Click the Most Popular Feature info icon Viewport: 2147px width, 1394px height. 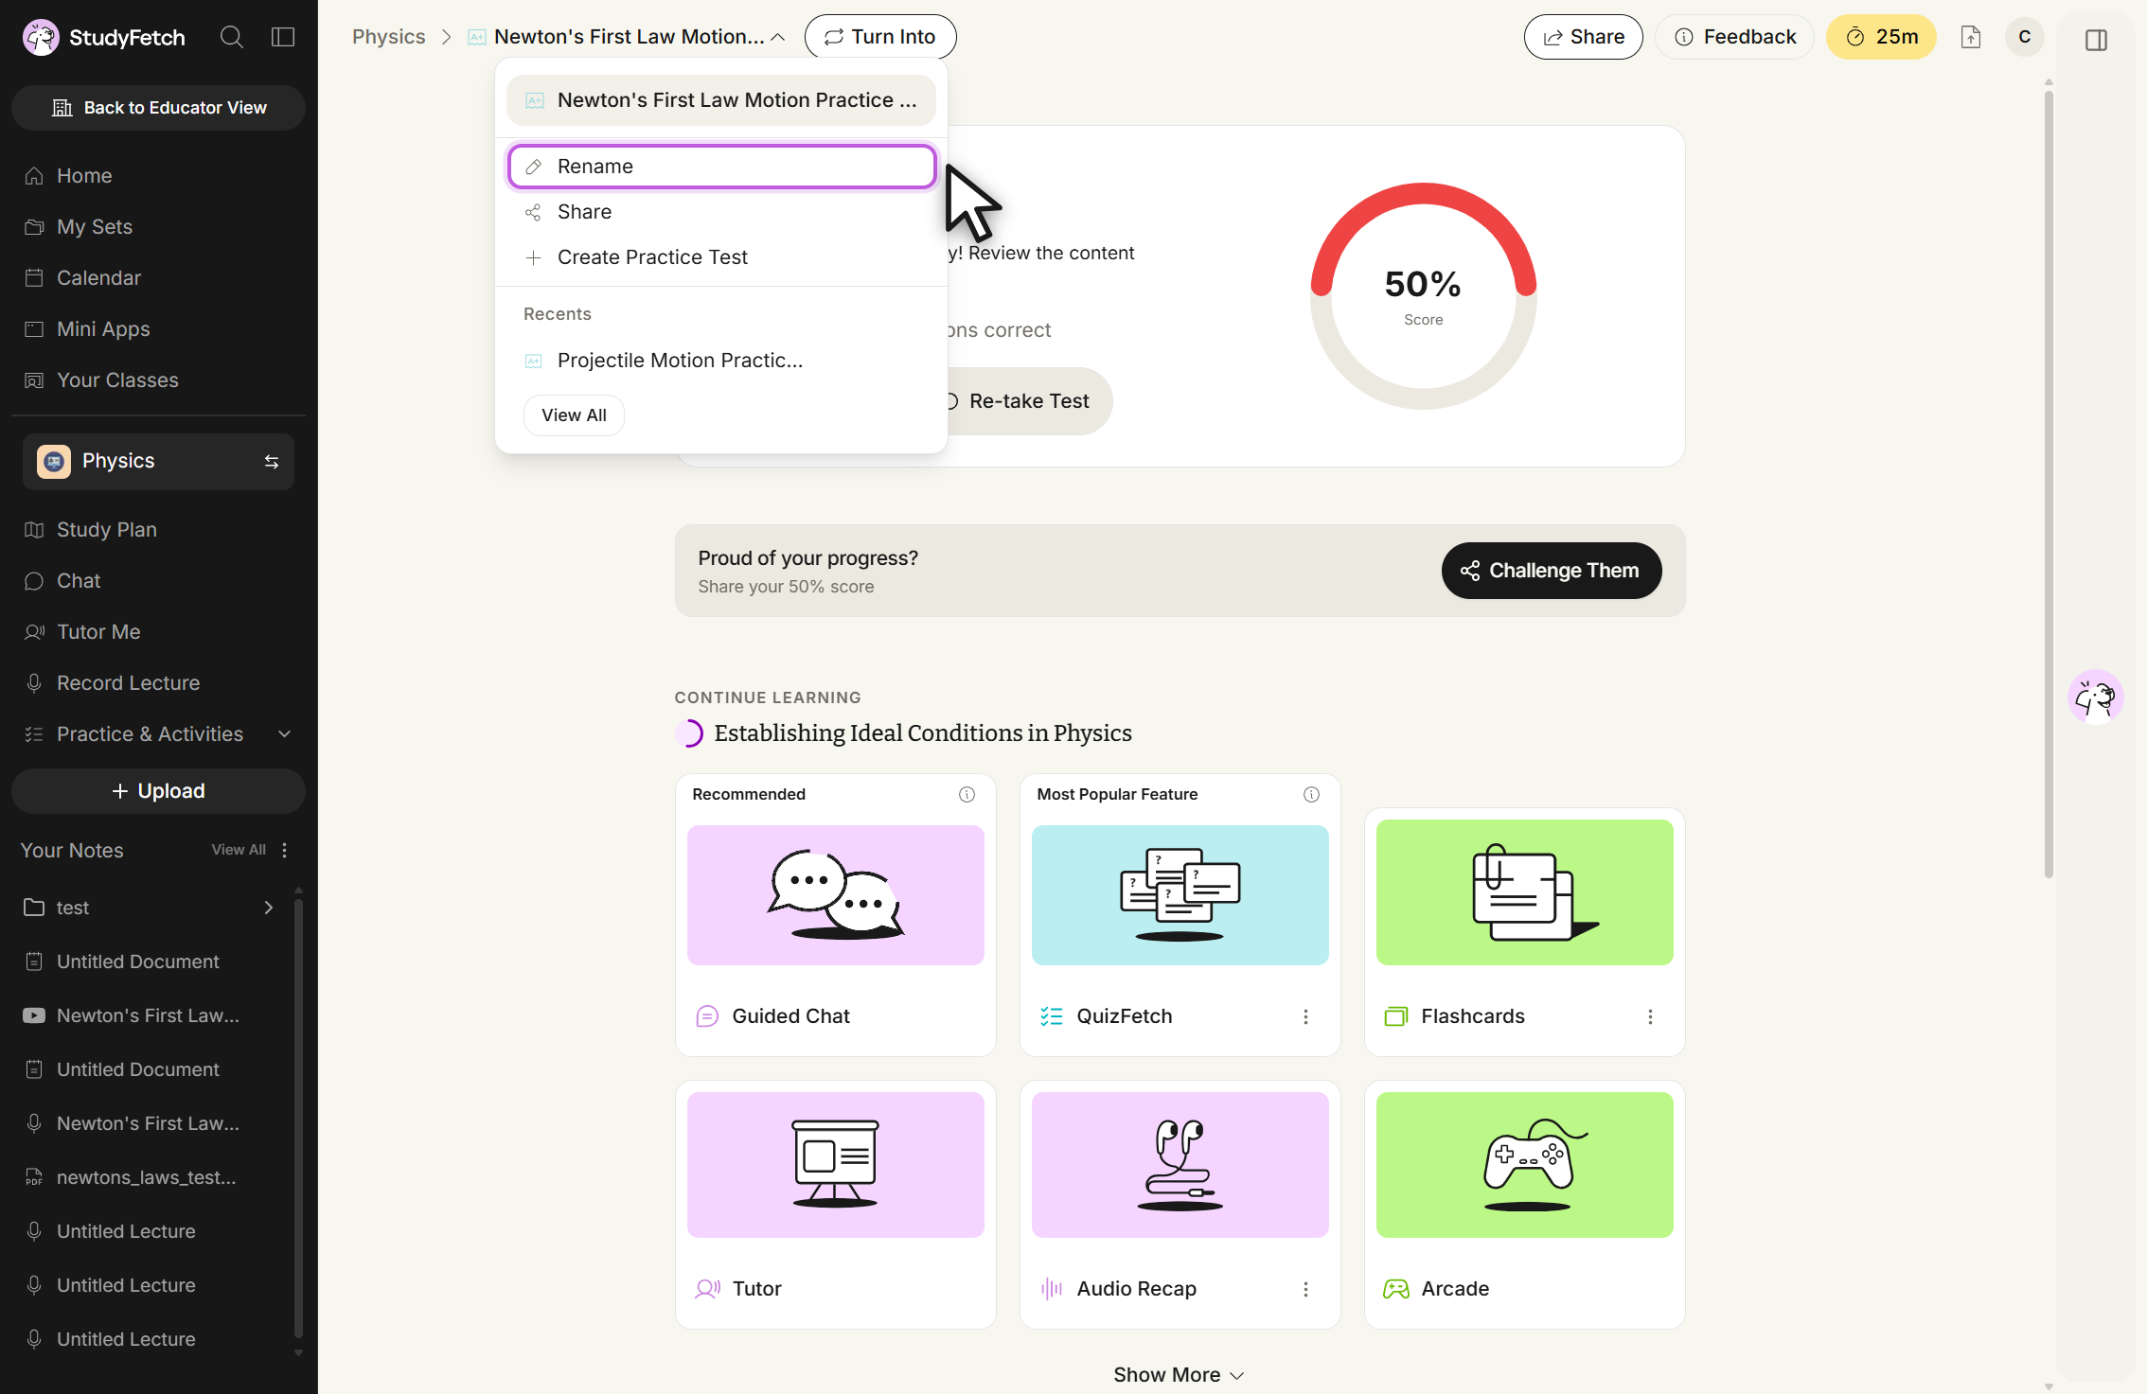1311,794
